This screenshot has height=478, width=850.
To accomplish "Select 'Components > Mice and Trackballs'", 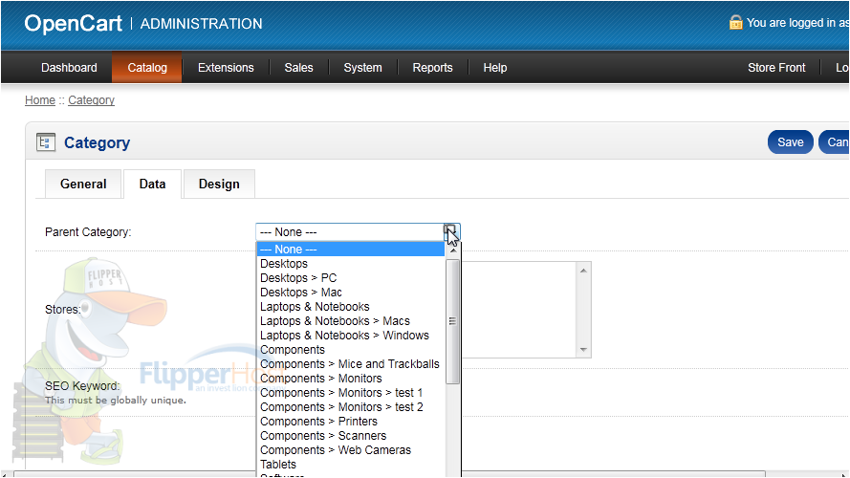I will click(350, 364).
